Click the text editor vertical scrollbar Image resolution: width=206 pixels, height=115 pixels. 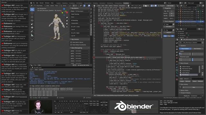(162, 34)
